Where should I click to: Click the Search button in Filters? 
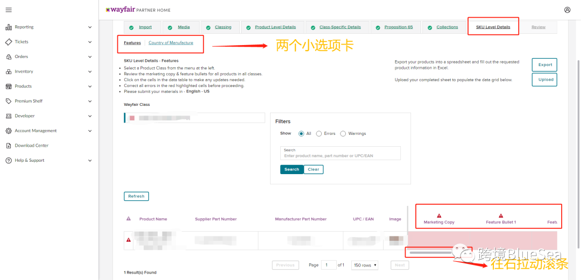(x=292, y=169)
